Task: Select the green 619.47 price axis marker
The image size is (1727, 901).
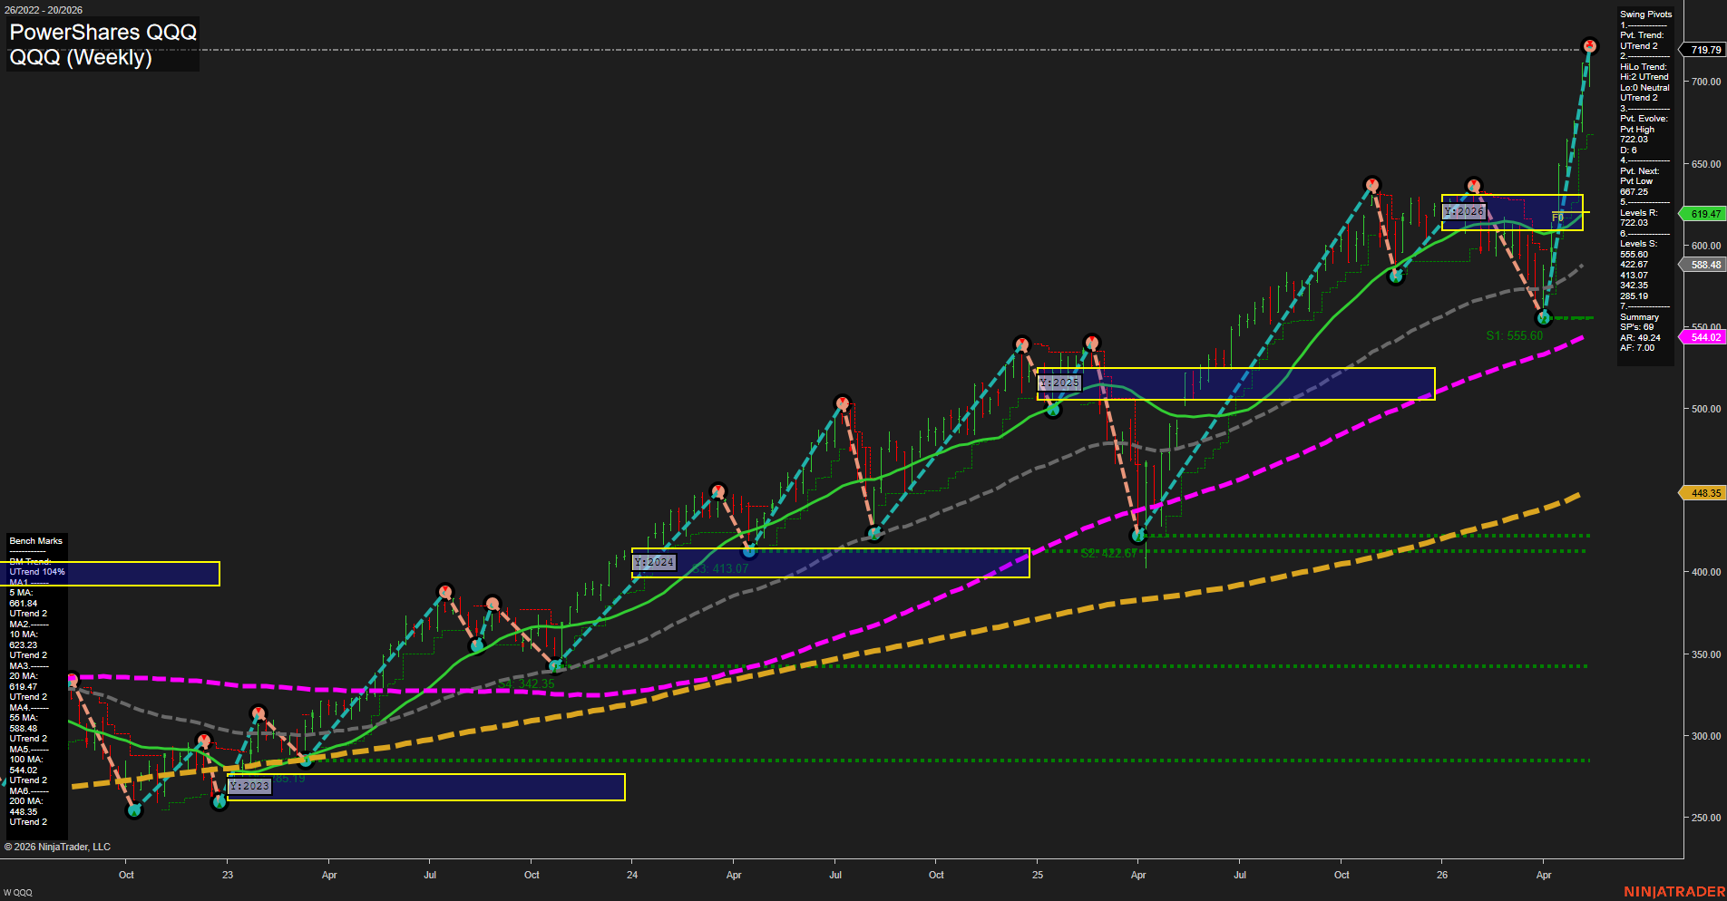Action: (x=1704, y=214)
